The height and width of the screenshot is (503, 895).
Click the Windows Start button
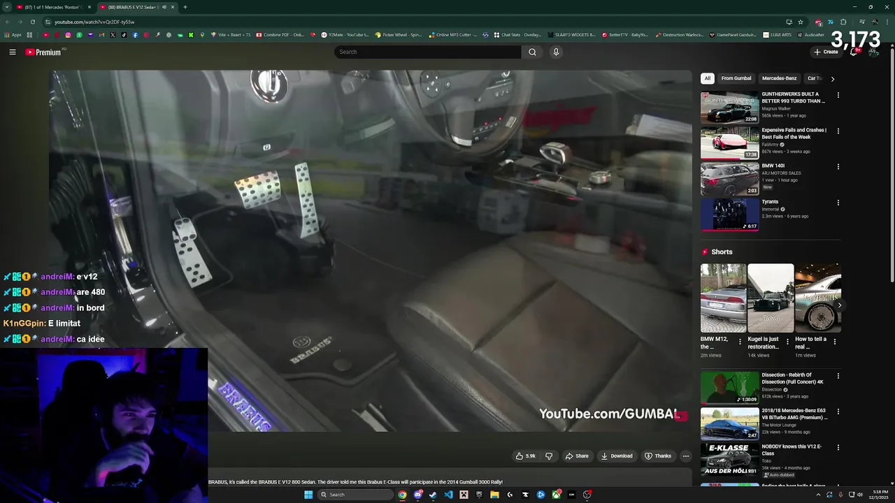tap(308, 495)
